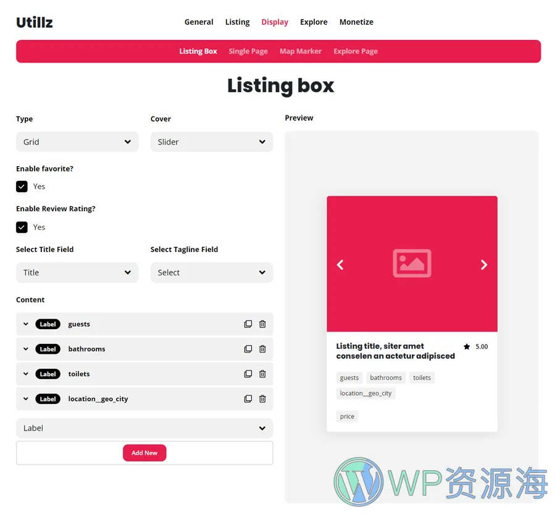Click the toilets tag in preview
560x520 pixels.
422,377
